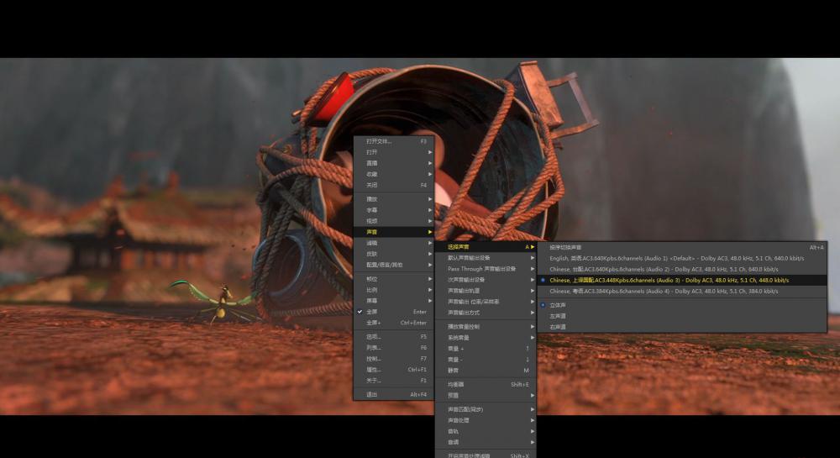Select 全屏+ (Ctrl+Enter) entry
Image resolution: width=840 pixels, height=458 pixels.
(394, 323)
